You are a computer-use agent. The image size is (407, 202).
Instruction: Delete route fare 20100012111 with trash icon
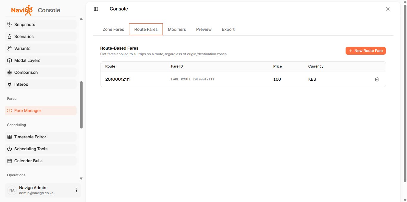(x=377, y=79)
